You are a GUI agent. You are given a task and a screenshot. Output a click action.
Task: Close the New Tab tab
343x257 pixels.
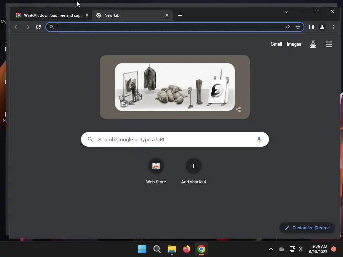(167, 15)
